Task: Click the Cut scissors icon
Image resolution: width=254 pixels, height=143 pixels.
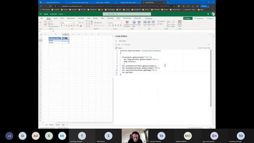Action: pyautogui.click(x=49, y=21)
